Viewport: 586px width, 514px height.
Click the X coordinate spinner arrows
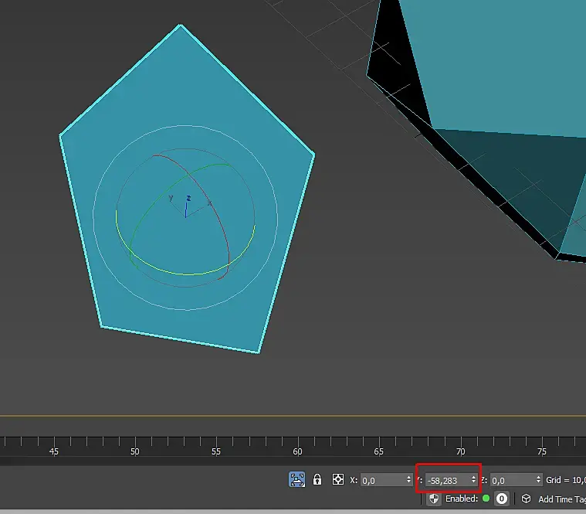(409, 480)
